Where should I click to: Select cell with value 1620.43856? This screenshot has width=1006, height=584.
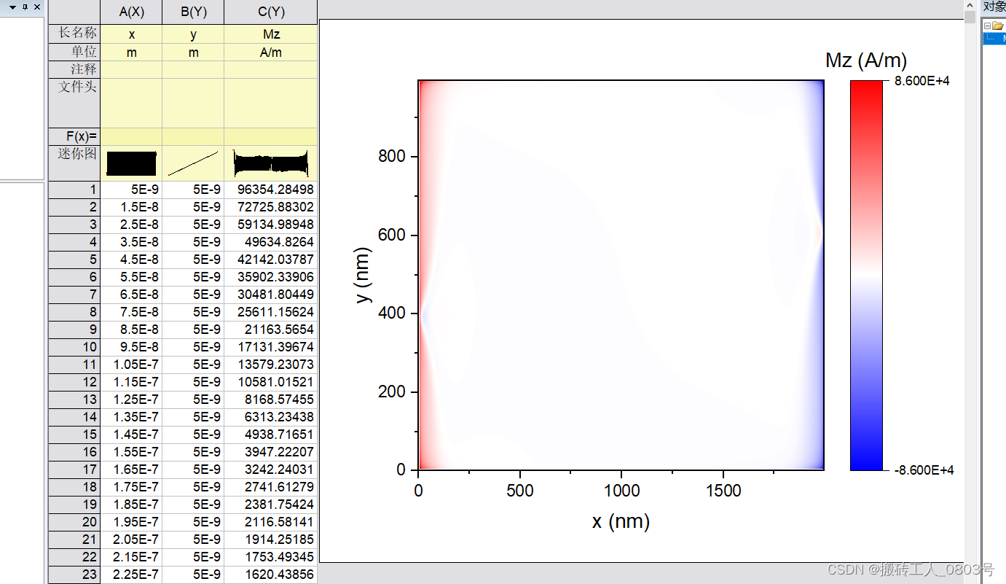(x=270, y=575)
